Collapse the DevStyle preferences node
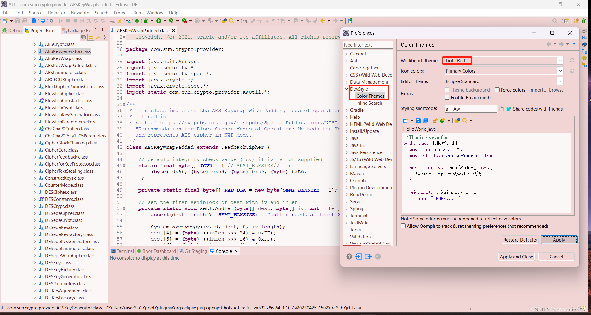Image resolution: width=591 pixels, height=315 pixels. [x=347, y=89]
